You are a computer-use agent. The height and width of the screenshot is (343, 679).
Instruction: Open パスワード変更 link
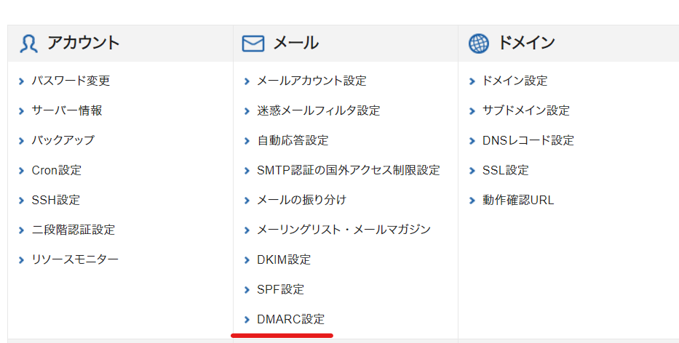[x=71, y=81]
